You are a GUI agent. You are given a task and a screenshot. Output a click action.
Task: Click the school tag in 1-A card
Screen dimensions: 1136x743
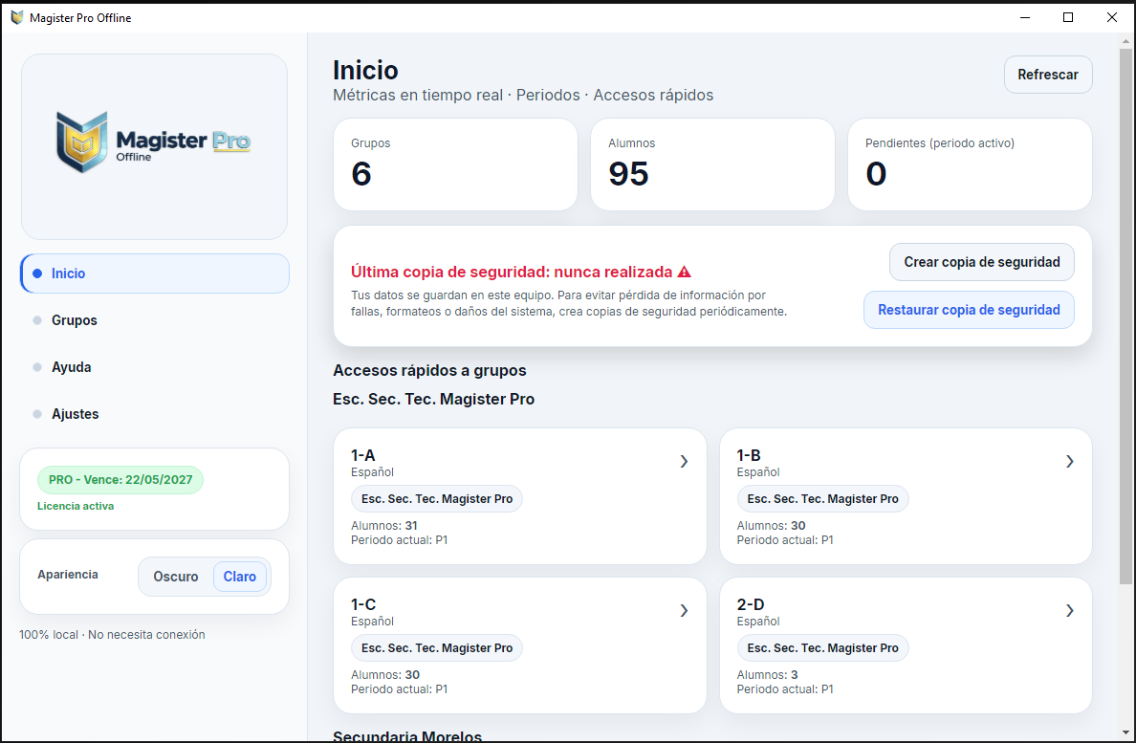[437, 499]
